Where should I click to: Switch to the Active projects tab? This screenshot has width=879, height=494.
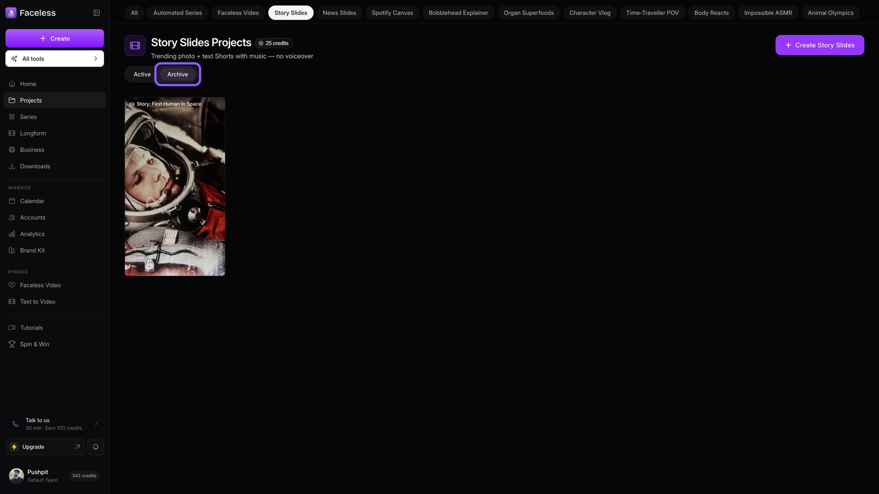(x=142, y=74)
